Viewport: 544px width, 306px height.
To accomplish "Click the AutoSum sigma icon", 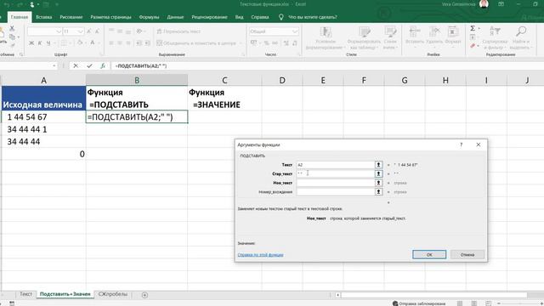I will pos(473,28).
